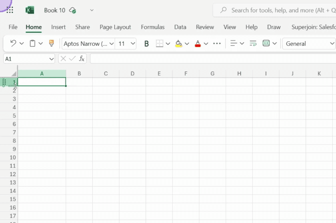Viewport: 336px width, 223px height.
Task: Apply yellow fill color bucket
Action: coord(178,44)
